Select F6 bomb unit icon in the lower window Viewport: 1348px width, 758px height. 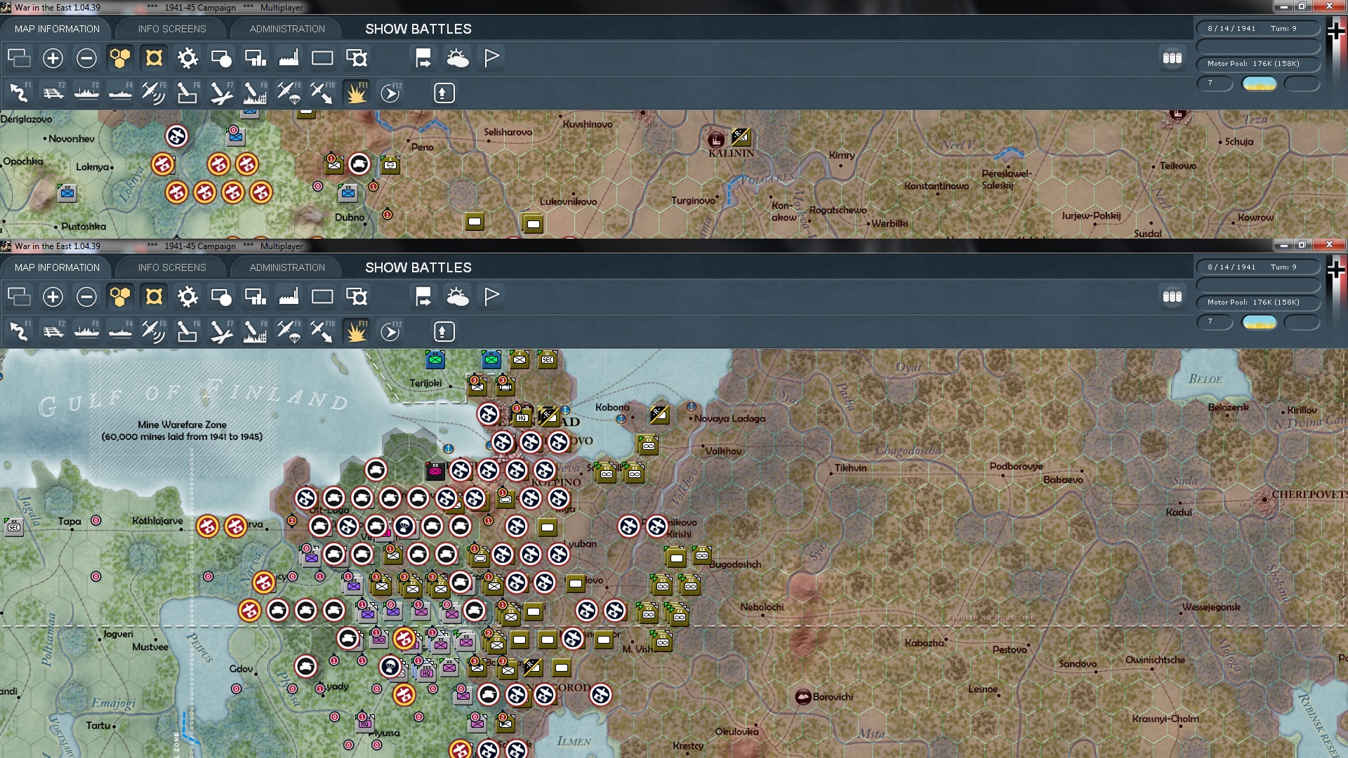pos(187,331)
